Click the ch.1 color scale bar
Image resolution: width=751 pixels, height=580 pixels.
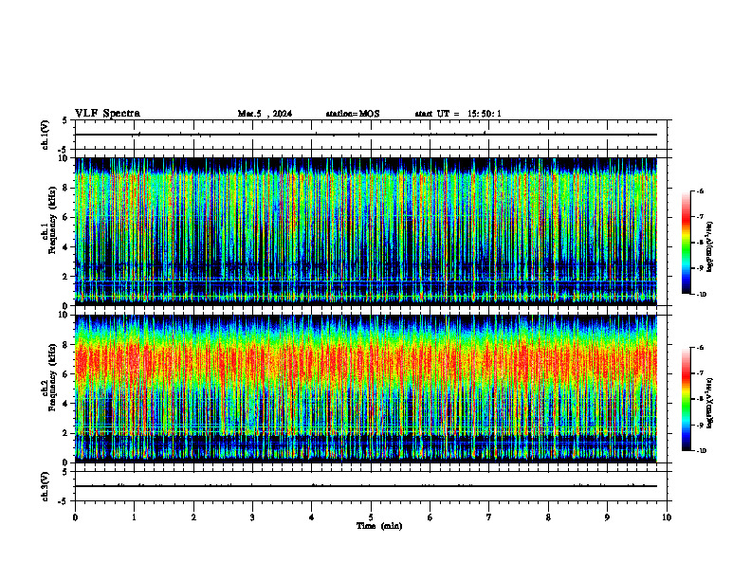tap(687, 243)
